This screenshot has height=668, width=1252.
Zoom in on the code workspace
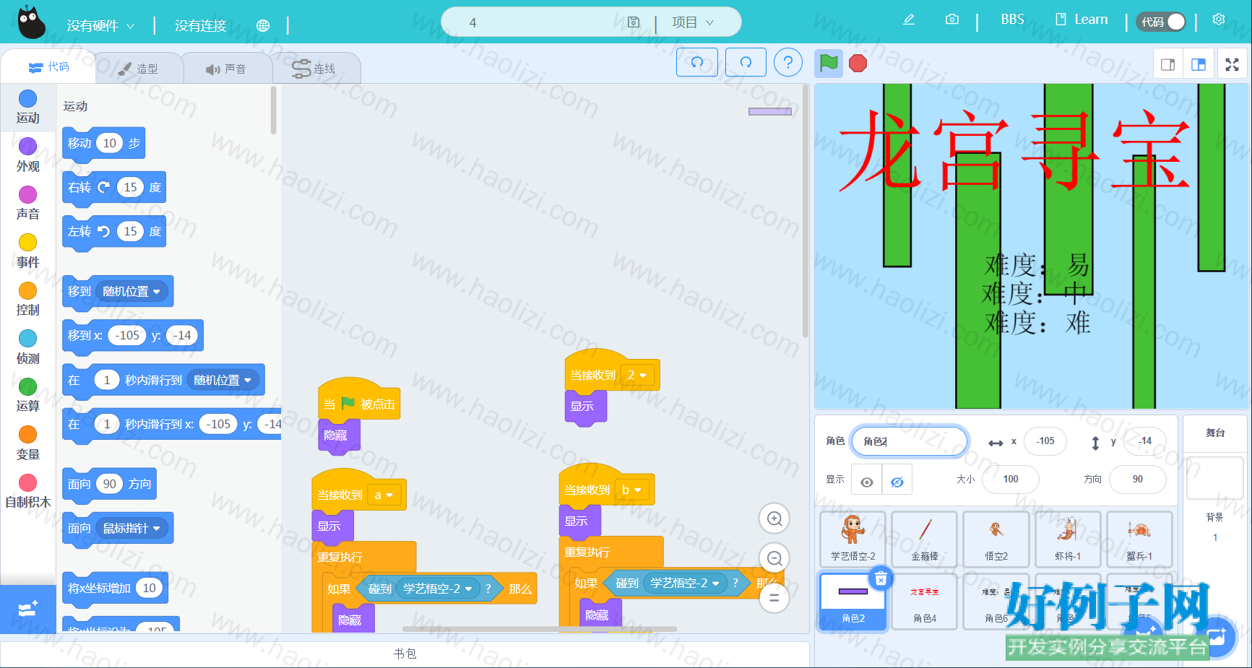(774, 519)
